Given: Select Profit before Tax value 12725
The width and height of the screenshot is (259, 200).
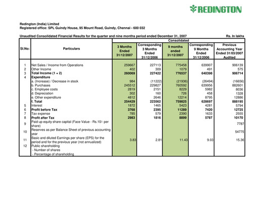Looking at the screenshot, I should tap(238, 110).
